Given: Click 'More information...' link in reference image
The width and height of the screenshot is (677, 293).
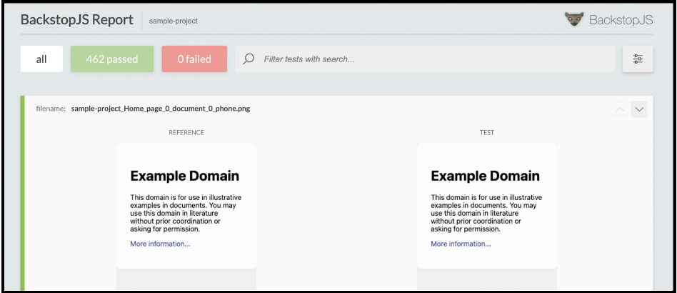Looking at the screenshot, I should [x=160, y=244].
